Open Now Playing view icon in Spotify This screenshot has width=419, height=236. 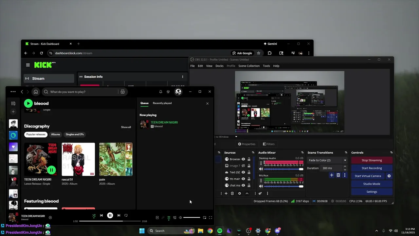coord(157,218)
